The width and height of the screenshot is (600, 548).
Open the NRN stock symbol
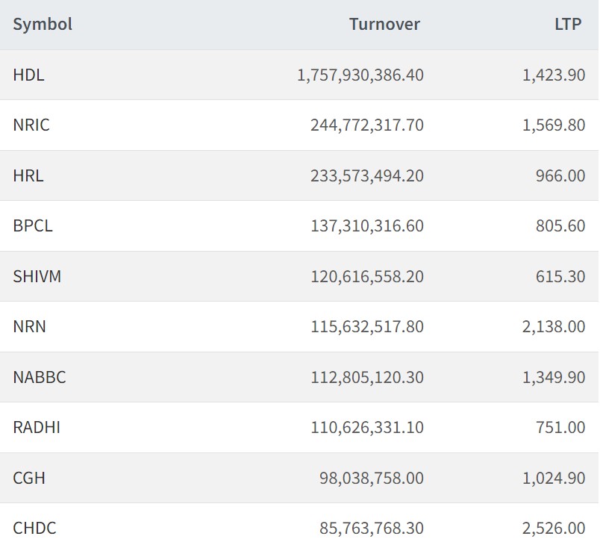[x=29, y=326]
